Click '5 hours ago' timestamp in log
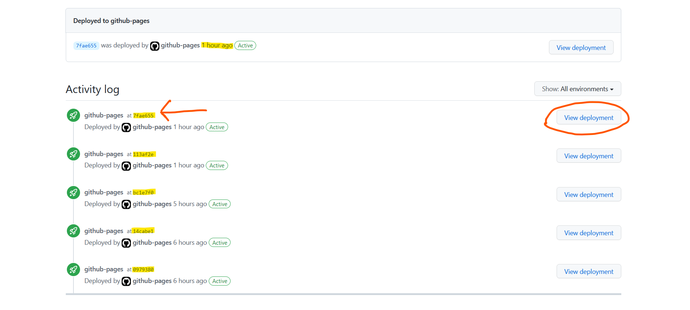690x310 pixels. coord(190,204)
